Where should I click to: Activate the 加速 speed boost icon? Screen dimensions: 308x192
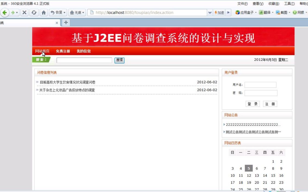tap(219, 12)
